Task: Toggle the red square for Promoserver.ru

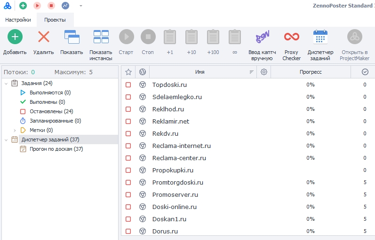Action: pyautogui.click(x=128, y=194)
